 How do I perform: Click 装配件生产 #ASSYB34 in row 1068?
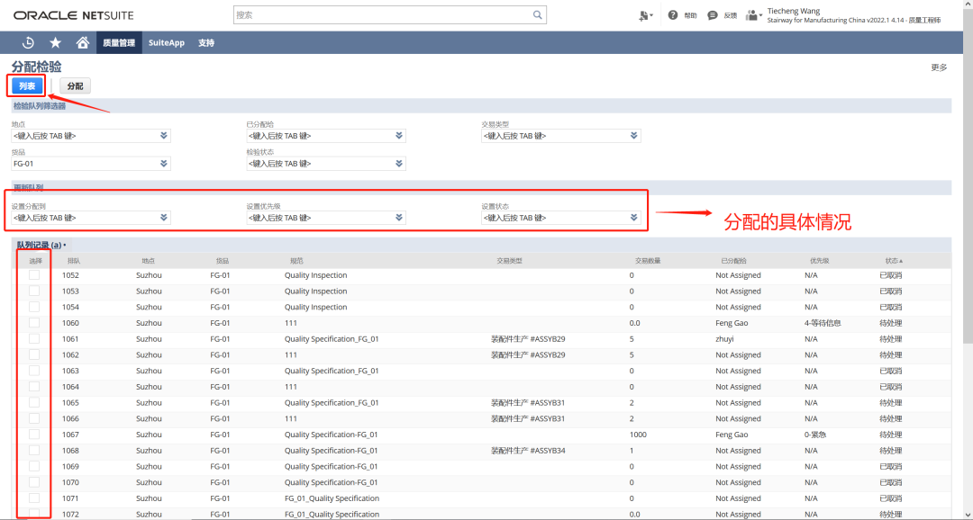point(528,451)
